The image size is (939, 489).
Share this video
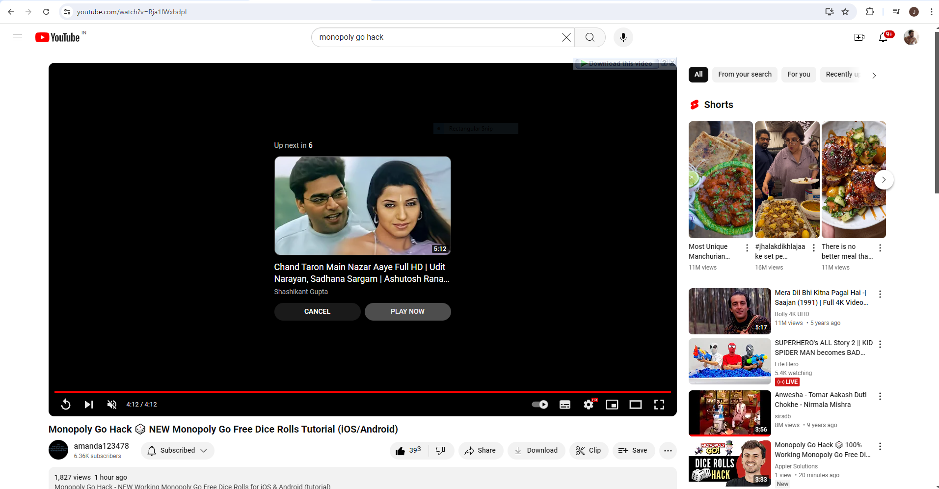pyautogui.click(x=481, y=451)
